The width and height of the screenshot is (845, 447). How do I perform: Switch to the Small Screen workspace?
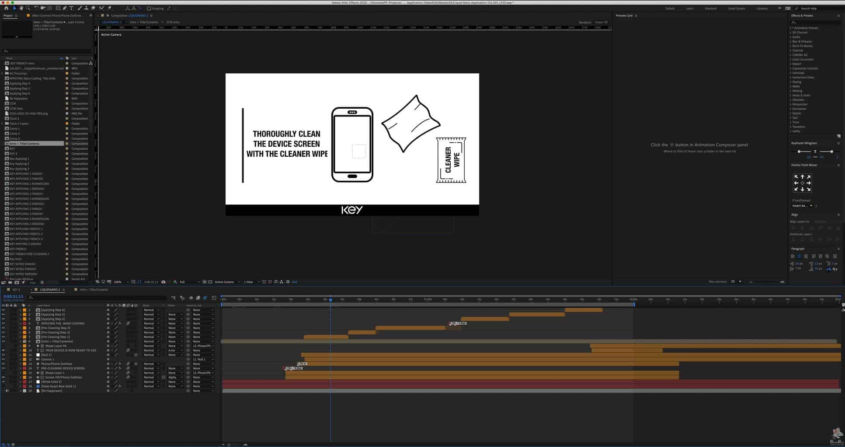pyautogui.click(x=736, y=8)
